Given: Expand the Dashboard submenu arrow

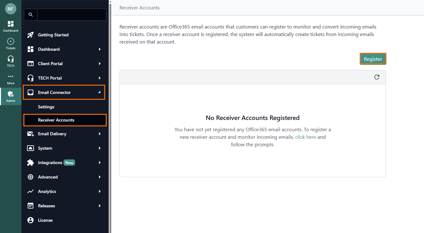Looking at the screenshot, I should click(100, 49).
